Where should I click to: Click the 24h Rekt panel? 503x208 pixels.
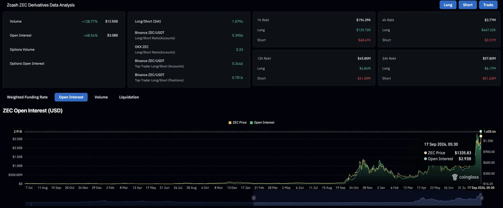pos(439,68)
